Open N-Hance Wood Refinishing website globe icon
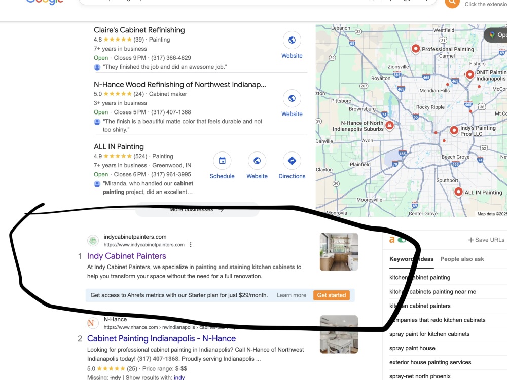 point(292,98)
